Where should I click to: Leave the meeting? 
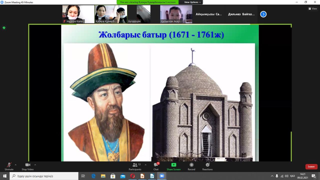[x=311, y=166]
